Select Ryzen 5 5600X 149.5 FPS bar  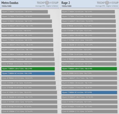28,59
